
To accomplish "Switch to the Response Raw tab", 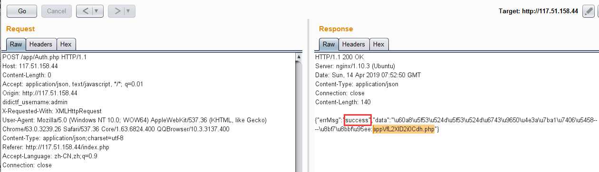I will tap(329, 44).
